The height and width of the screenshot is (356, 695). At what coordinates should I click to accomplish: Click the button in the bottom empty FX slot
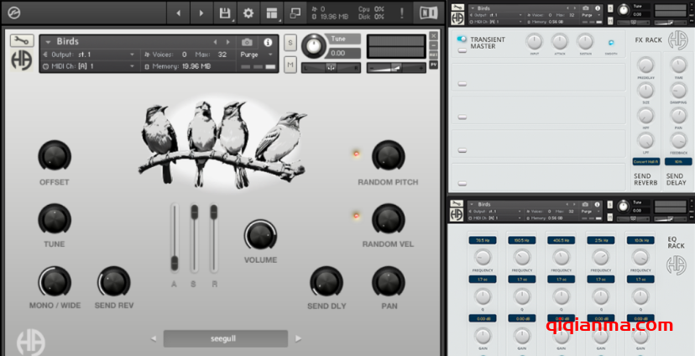462,184
